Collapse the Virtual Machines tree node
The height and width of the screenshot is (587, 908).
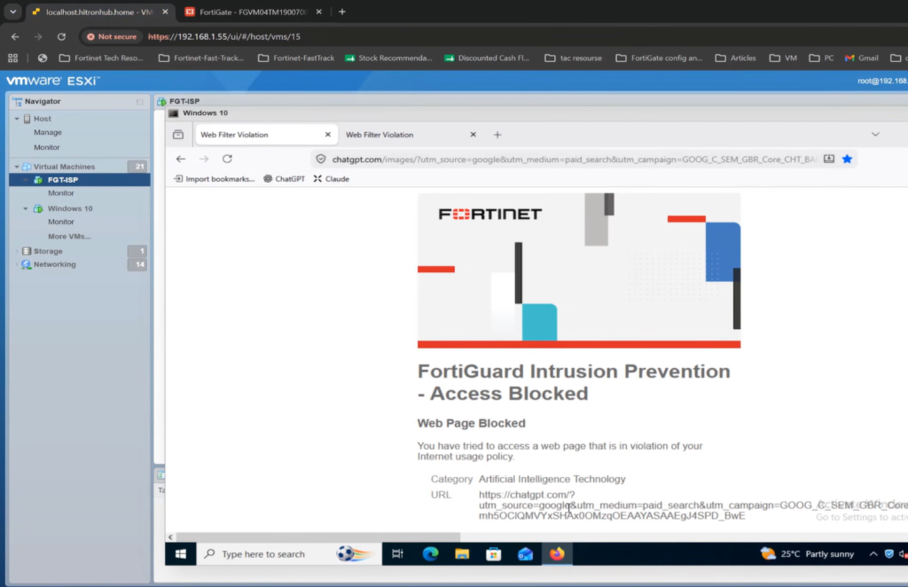[17, 167]
